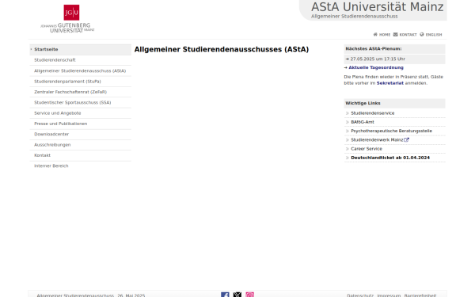Click the Allgemeiner Studierendenausschusses (AStA) page heading
Image resolution: width=475 pixels, height=297 pixels.
click(222, 49)
